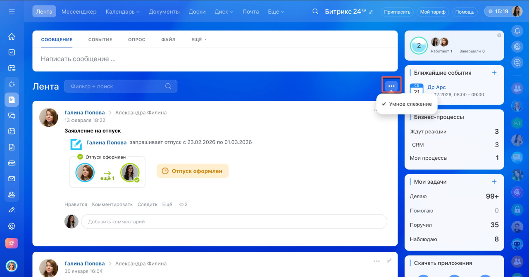The image size is (529, 277).
Task: Pin the second Галина Попова post
Action: pyautogui.click(x=389, y=261)
